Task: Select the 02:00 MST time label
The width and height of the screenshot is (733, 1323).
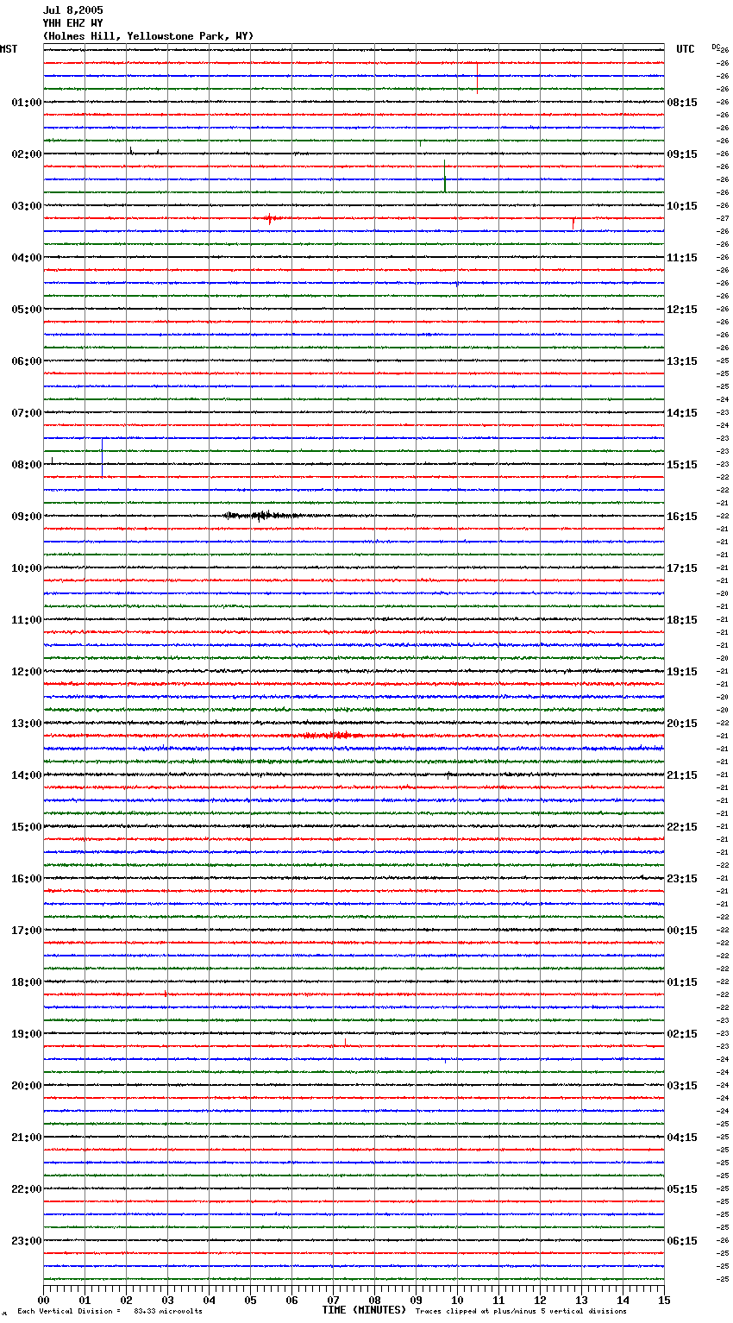Action: (27, 154)
